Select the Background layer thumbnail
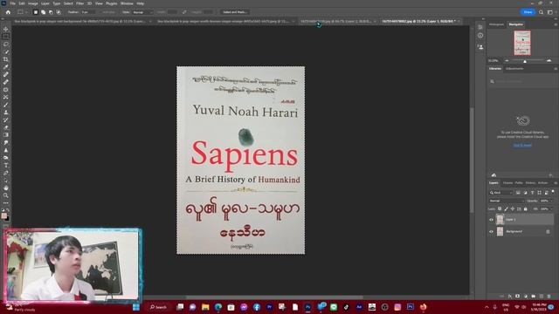 pos(500,231)
